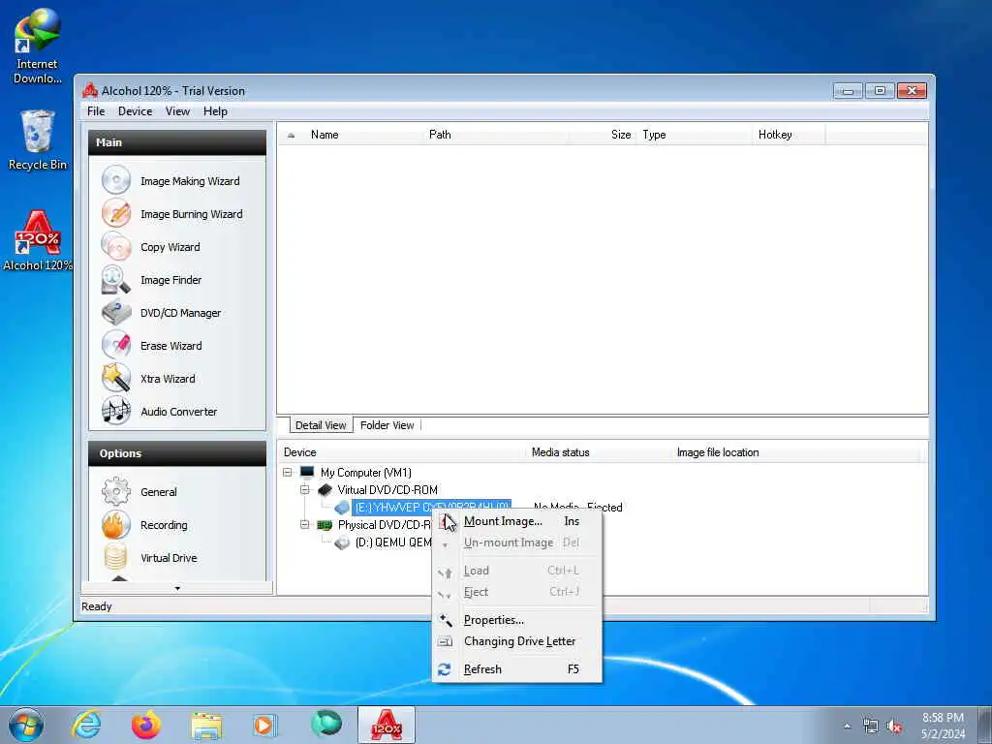This screenshot has height=744, width=992.
Task: Click the Media status column header
Action: click(599, 452)
